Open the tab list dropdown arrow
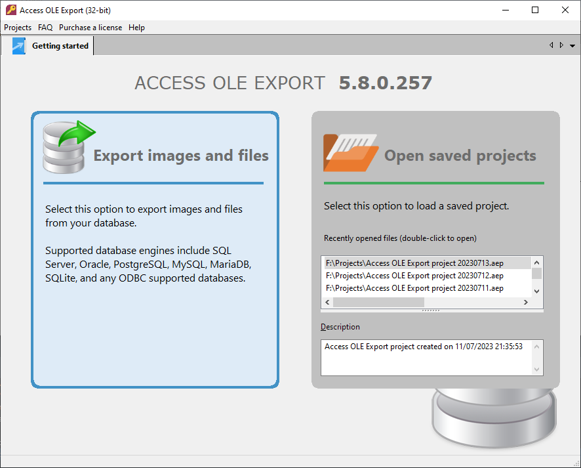The width and height of the screenshot is (581, 468). (x=572, y=46)
